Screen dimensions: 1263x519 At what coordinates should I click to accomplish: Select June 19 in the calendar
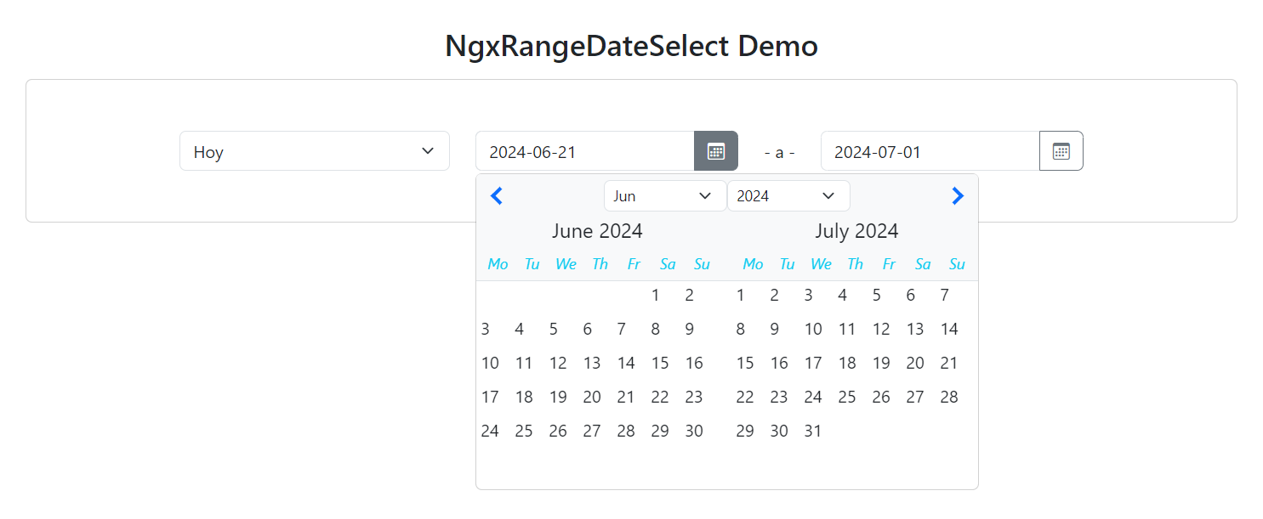[559, 398]
